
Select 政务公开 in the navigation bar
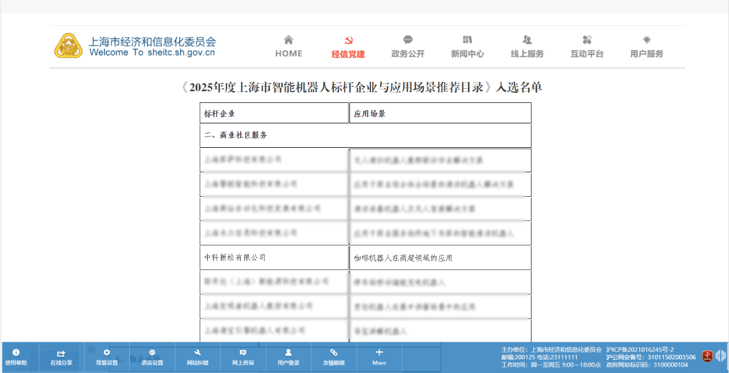click(x=408, y=47)
